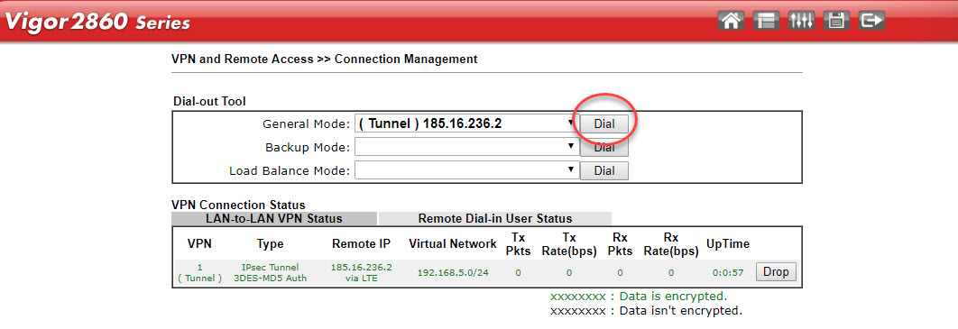958x329 pixels.
Task: Go to the home dashboard icon
Action: pyautogui.click(x=732, y=20)
